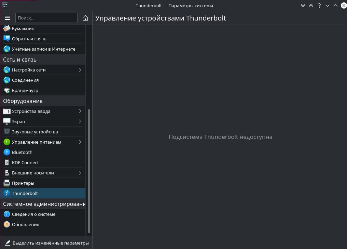Expand the Экран submenu arrow
Image resolution: width=347 pixels, height=249 pixels.
click(80, 121)
